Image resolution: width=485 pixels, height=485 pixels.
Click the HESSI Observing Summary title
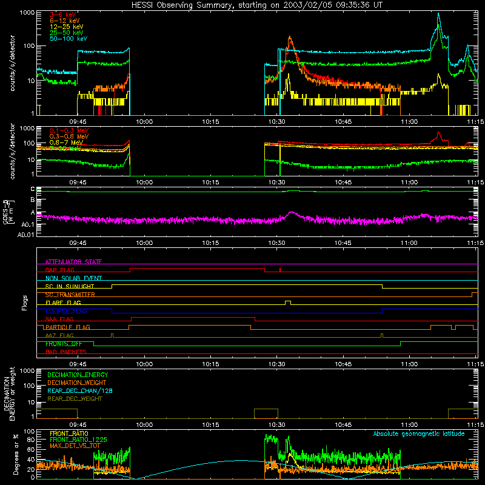[256, 5]
